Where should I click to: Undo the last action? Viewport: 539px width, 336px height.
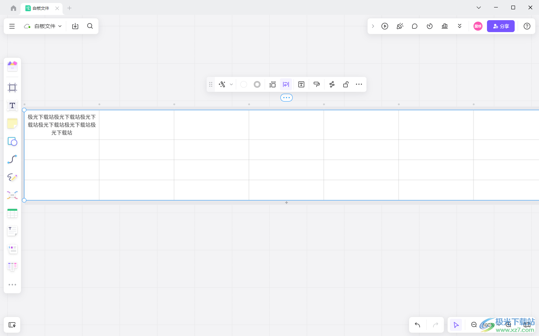click(418, 325)
